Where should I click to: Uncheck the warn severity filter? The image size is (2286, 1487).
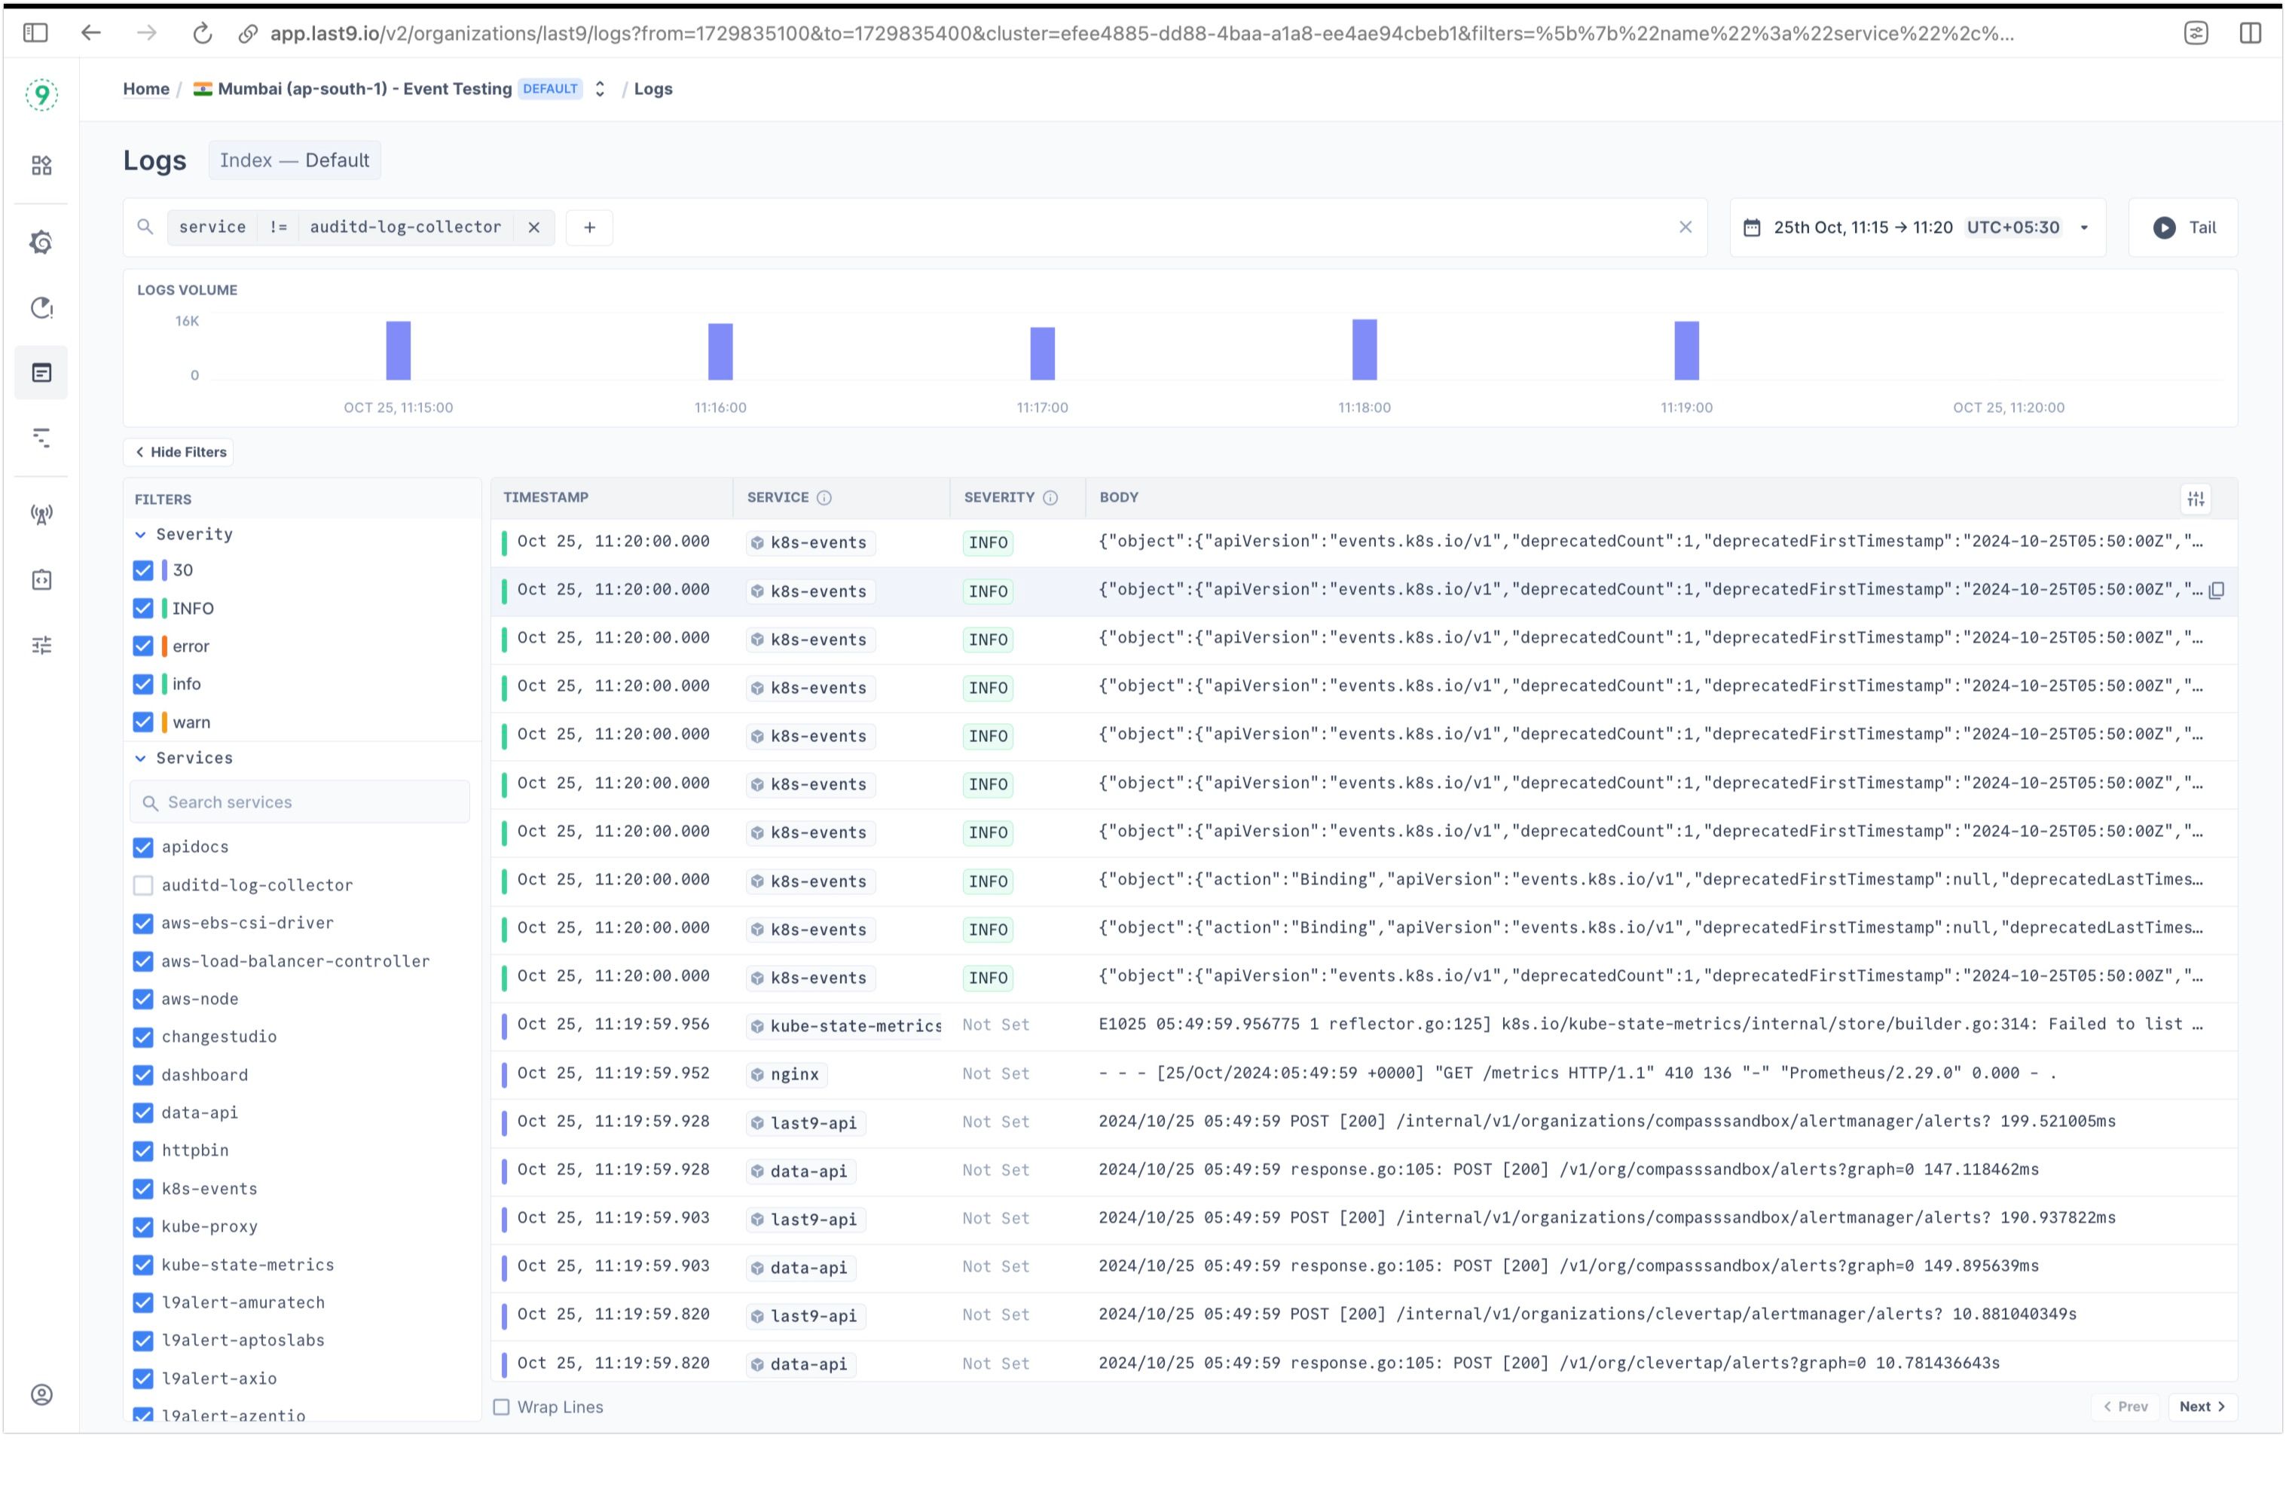(x=143, y=722)
